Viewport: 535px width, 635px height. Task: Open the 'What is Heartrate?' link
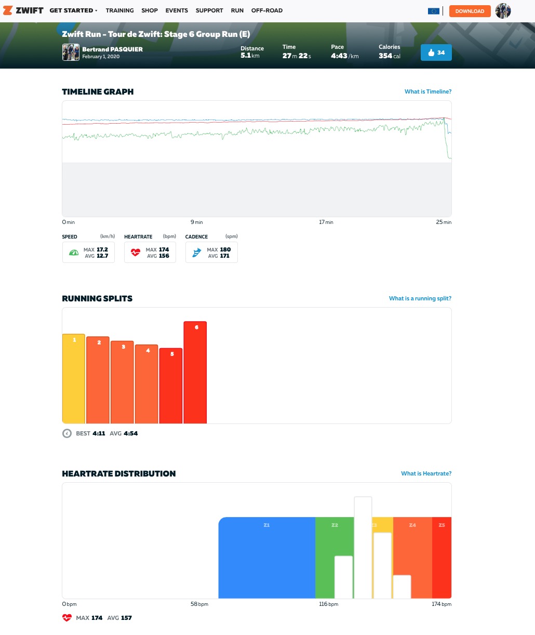[426, 473]
